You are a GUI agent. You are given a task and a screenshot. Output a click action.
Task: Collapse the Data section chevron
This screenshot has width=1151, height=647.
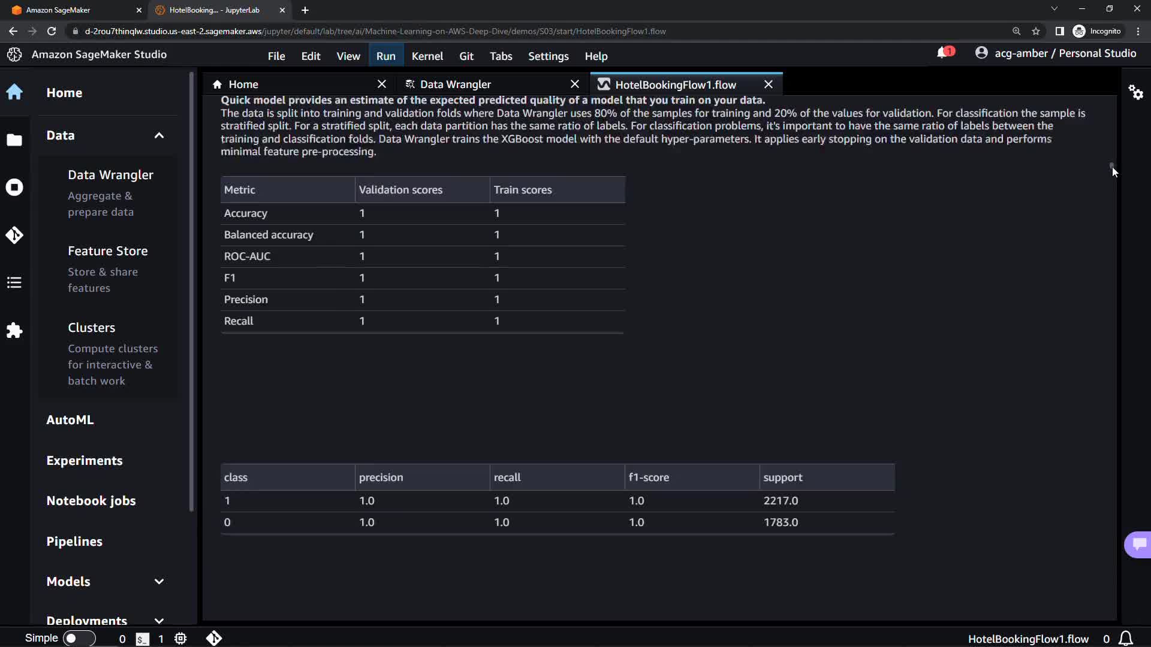[x=159, y=135]
